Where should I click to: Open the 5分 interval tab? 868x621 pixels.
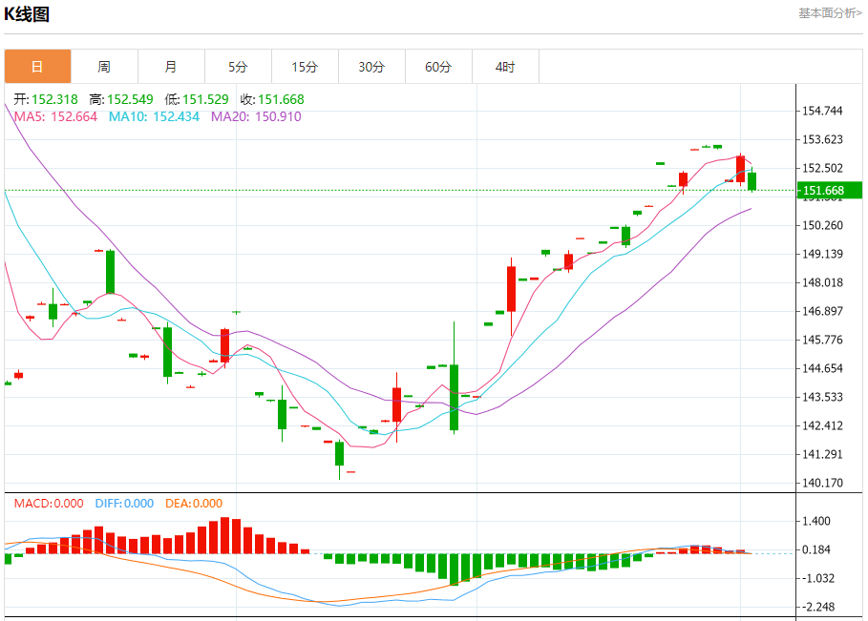[x=238, y=67]
